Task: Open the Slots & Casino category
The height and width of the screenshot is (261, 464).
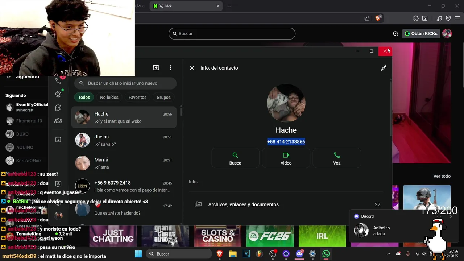Action: [x=218, y=236]
